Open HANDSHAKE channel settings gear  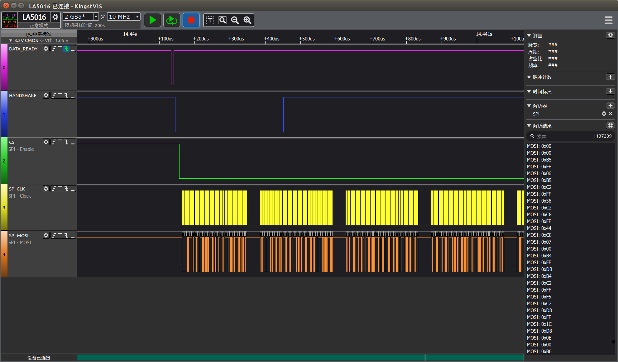(x=46, y=95)
